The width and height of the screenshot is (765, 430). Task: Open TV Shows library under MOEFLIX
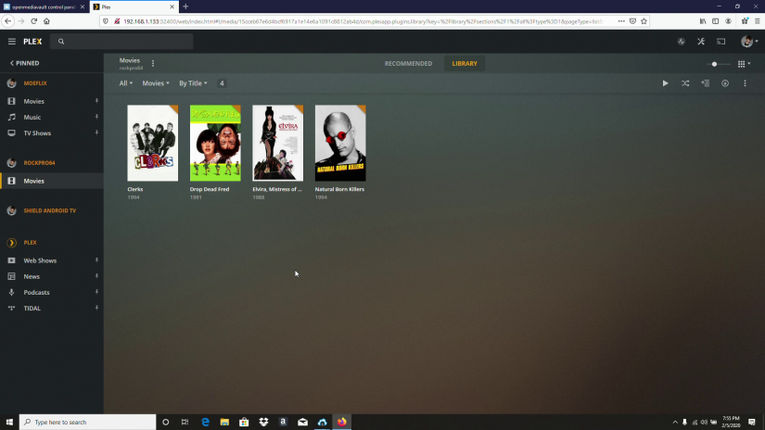[x=37, y=133]
